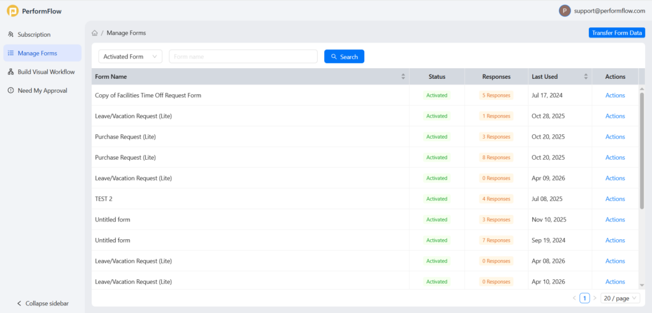Click the Jul 17, 2024 date cell
This screenshot has width=652, height=313.
[x=547, y=95]
